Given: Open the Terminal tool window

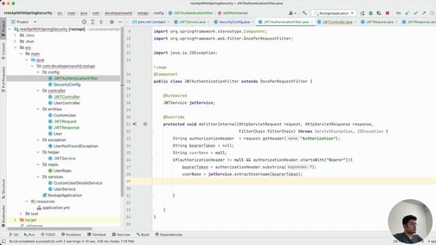Looking at the screenshot, I should click(97, 235).
